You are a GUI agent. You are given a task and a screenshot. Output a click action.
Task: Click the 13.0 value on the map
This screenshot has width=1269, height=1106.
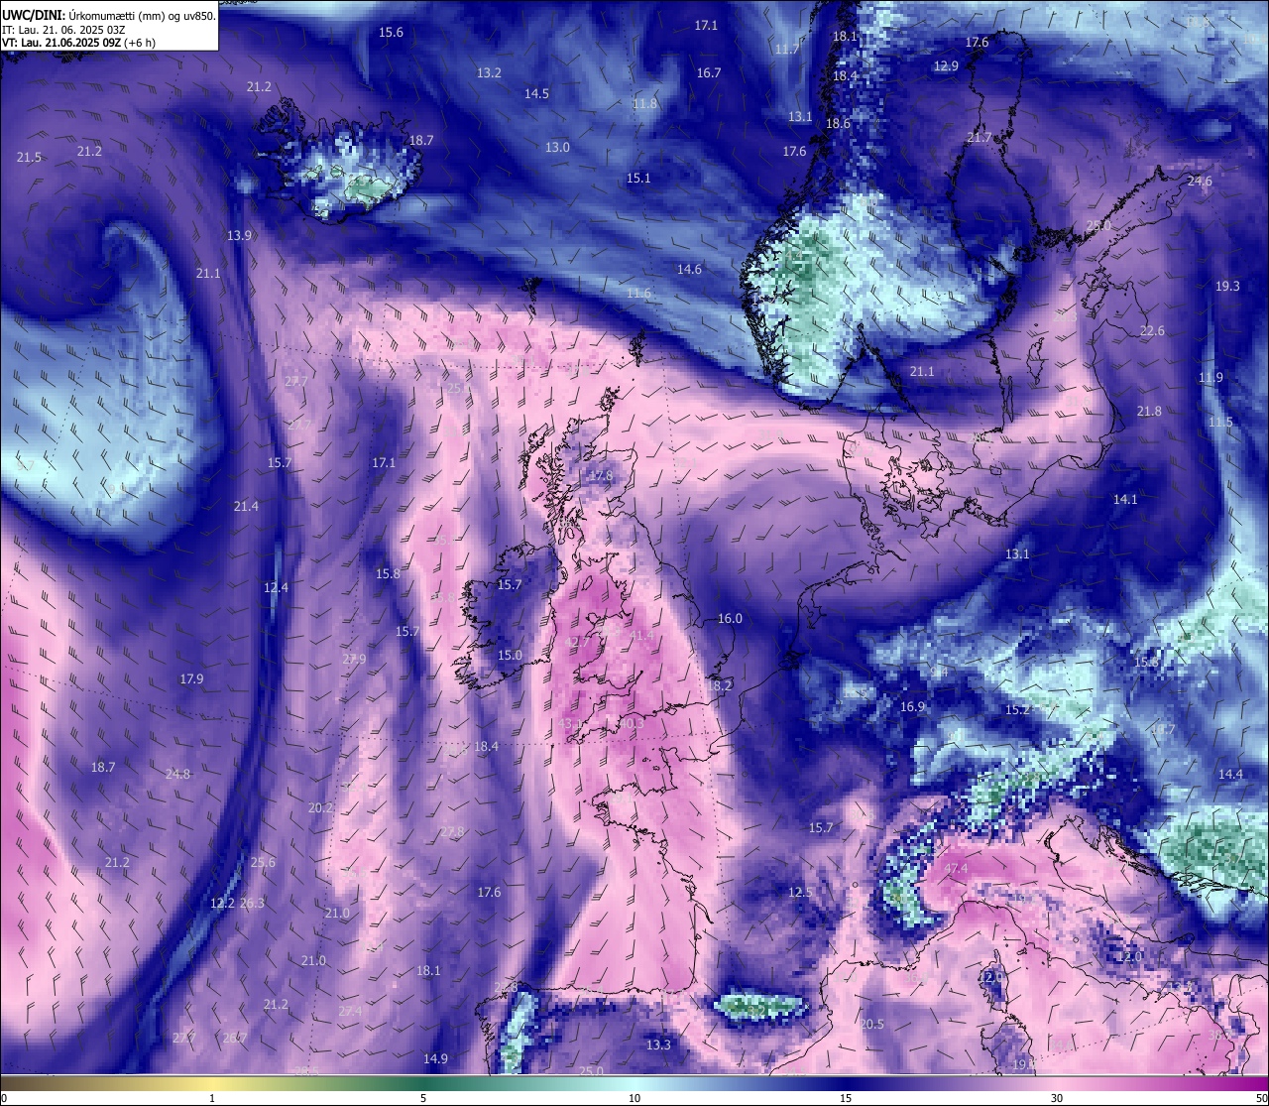coord(557,148)
